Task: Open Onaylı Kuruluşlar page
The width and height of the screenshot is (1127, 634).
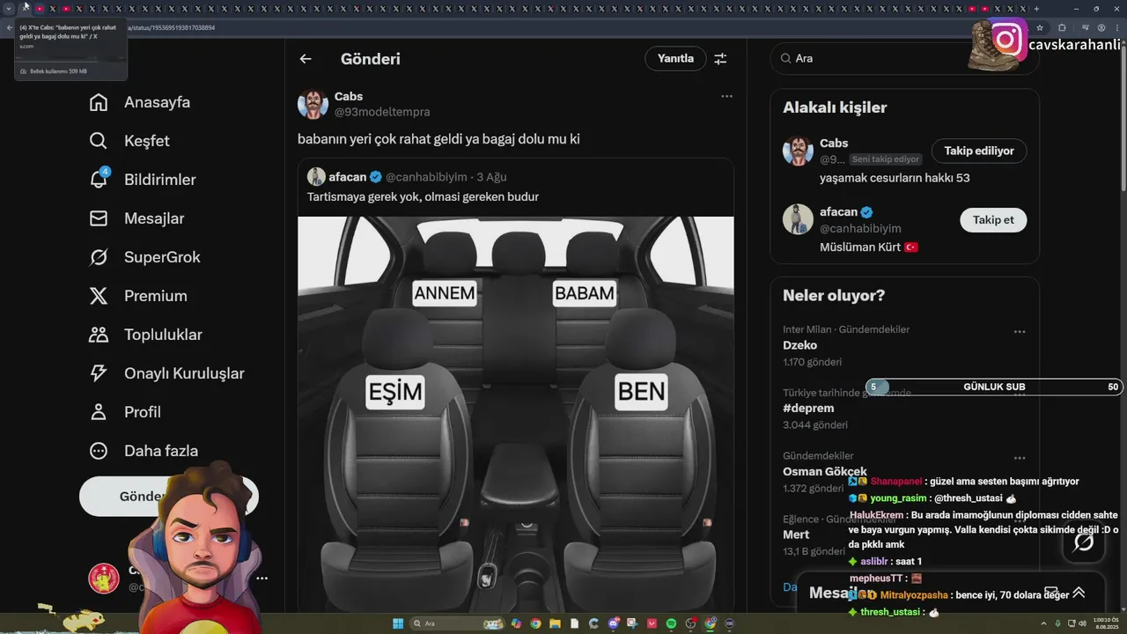Action: [x=167, y=373]
